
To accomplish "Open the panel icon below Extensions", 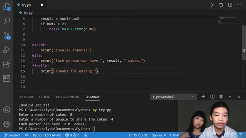I will click(7, 78).
